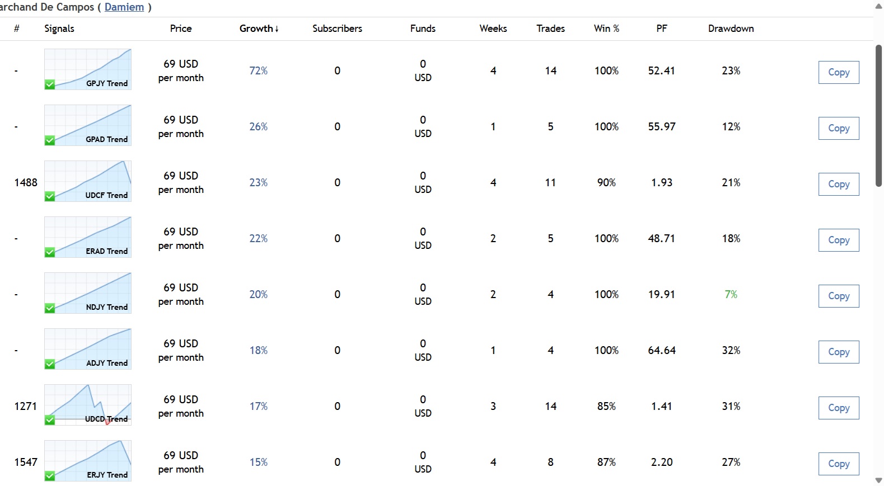Copy the UDCF Trend signal
Screen dimensions: 884x486
[x=838, y=185]
